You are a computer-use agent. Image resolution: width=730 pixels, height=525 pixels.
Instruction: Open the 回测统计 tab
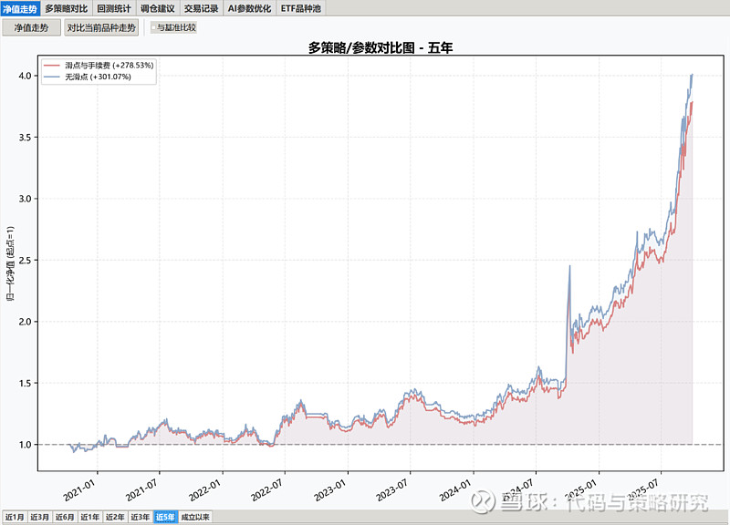(115, 8)
